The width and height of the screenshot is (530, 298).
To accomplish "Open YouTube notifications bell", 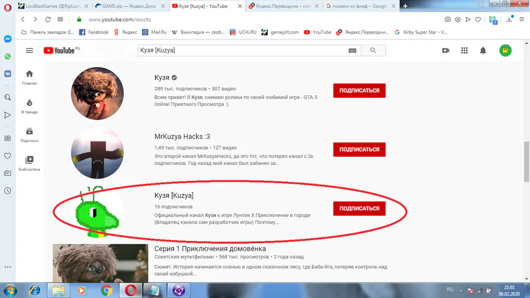I will pyautogui.click(x=483, y=50).
